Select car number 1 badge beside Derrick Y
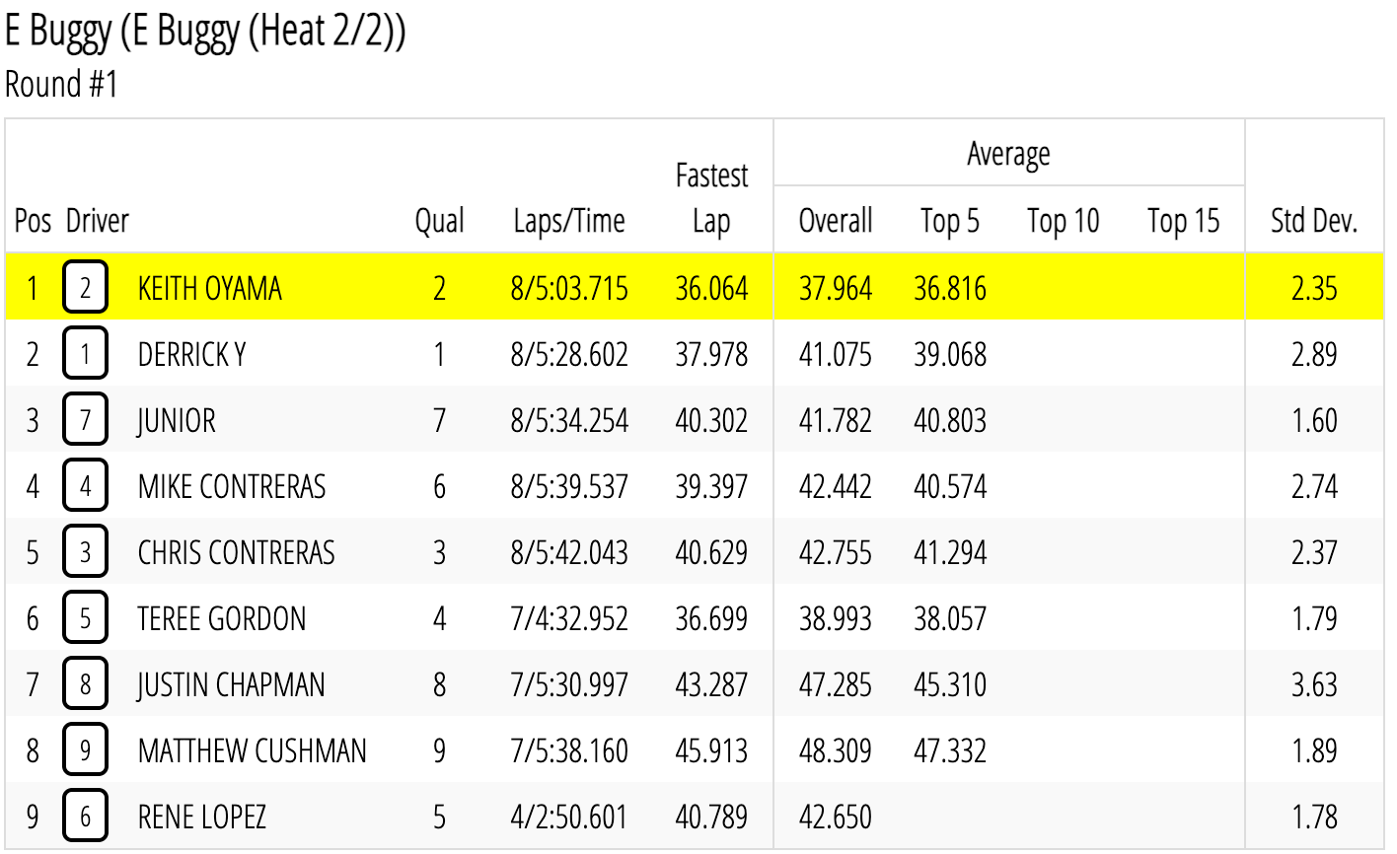Screen dimensions: 1397x854 tap(85, 354)
